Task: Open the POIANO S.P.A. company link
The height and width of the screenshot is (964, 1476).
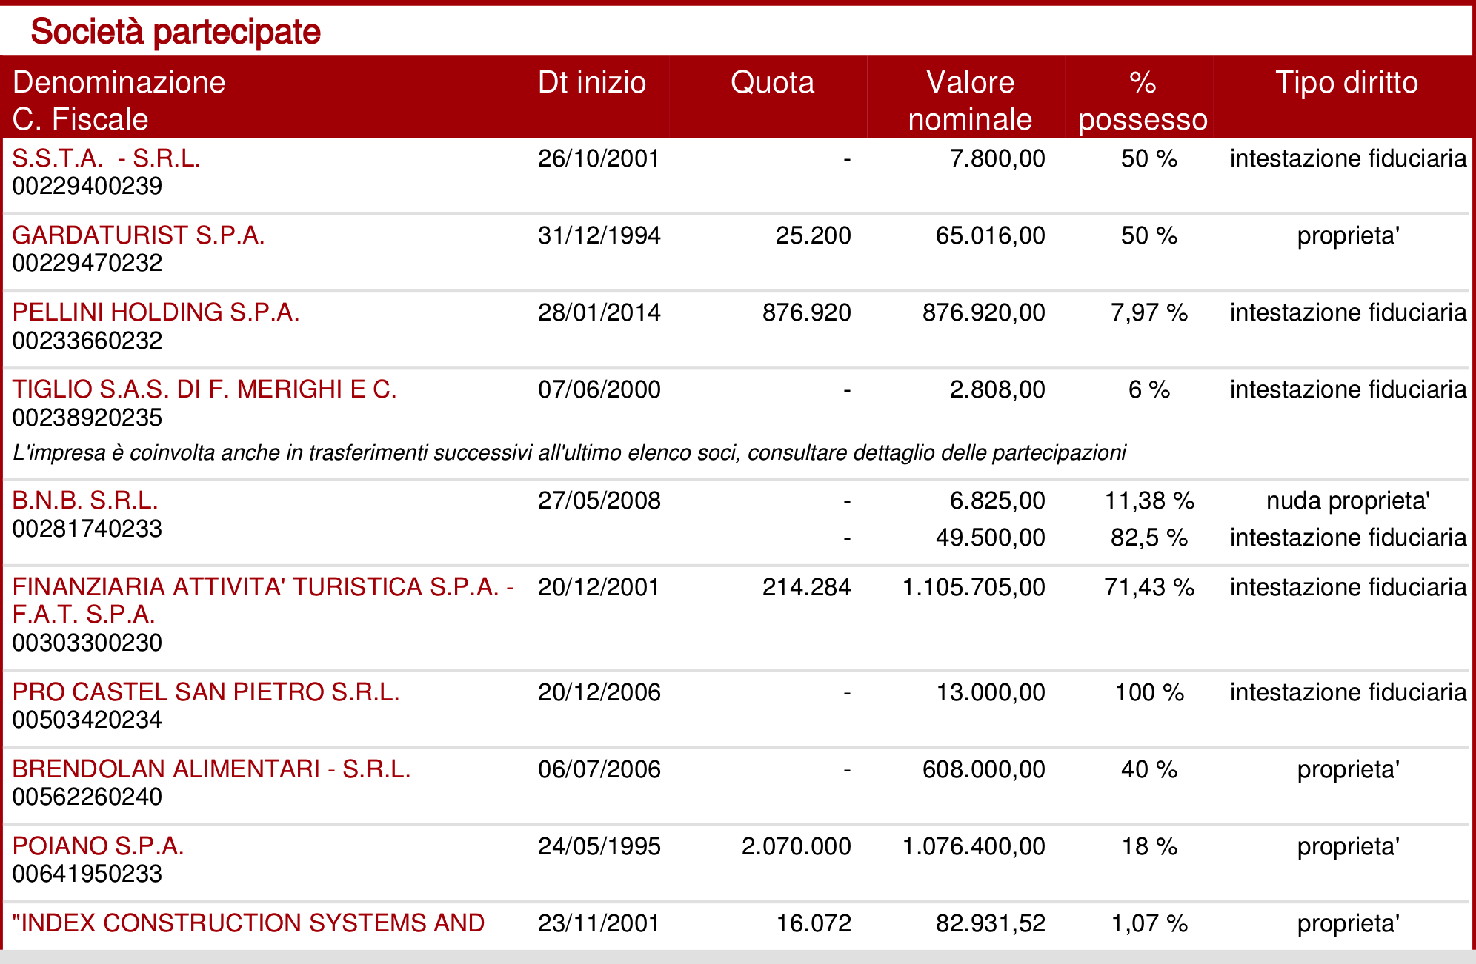Action: (98, 846)
